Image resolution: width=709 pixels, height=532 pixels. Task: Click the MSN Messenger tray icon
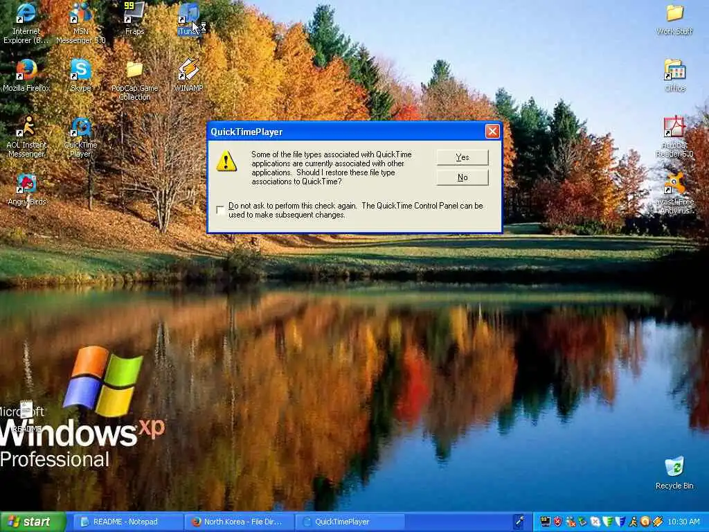[x=571, y=522]
